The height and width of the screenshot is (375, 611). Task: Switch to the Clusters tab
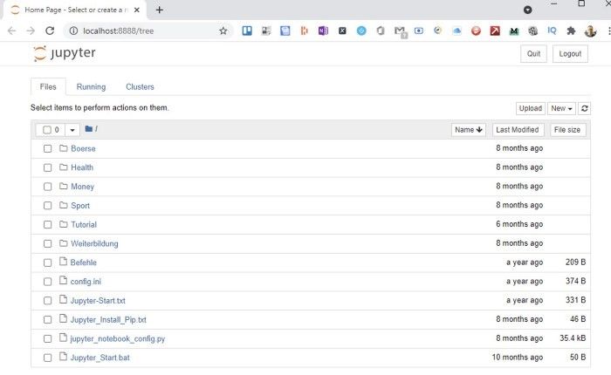[x=140, y=87]
